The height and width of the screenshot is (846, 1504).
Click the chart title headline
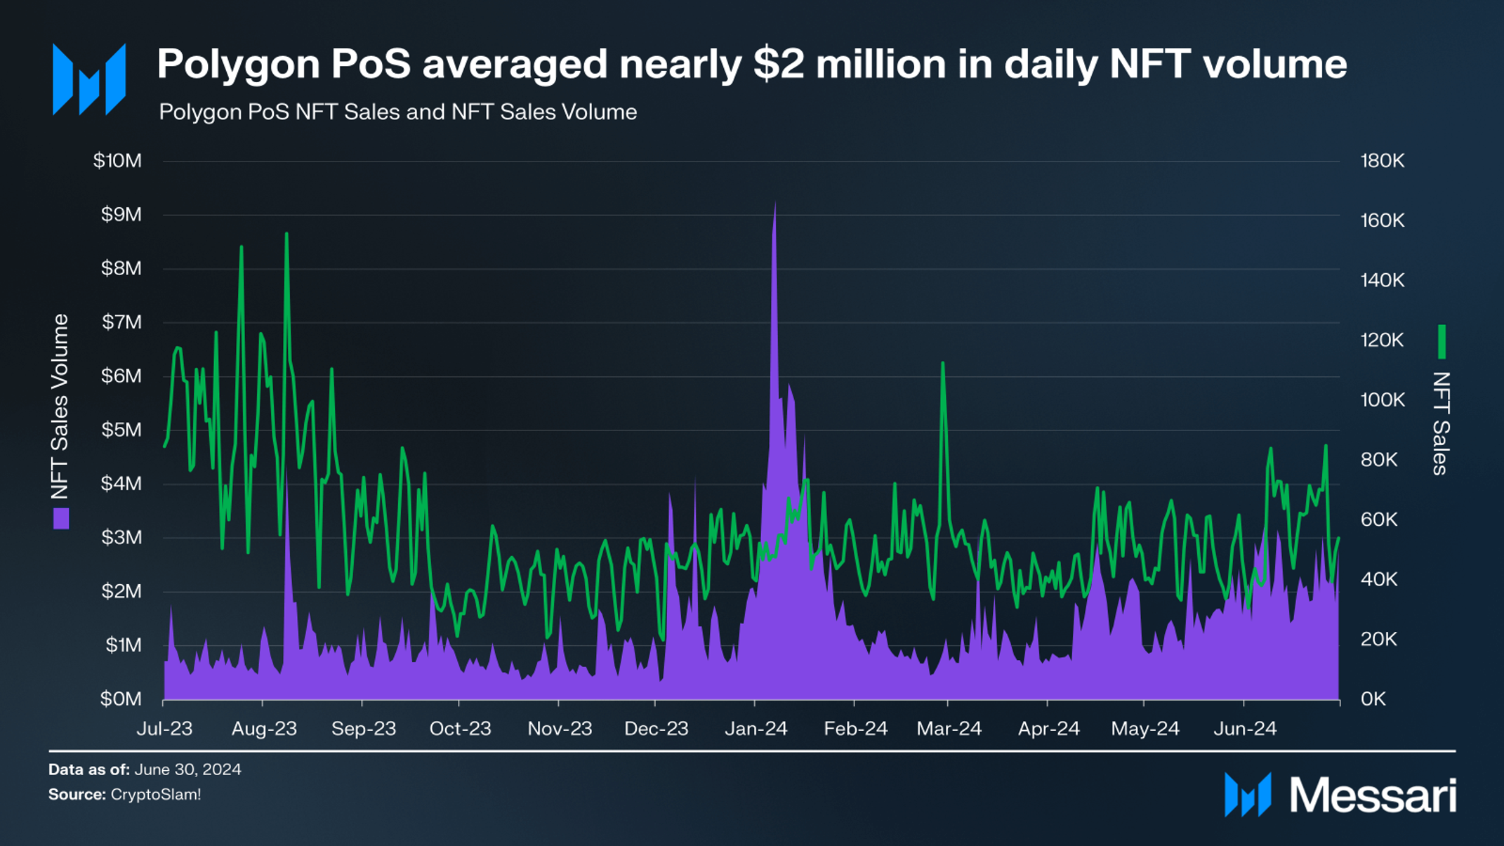click(751, 64)
